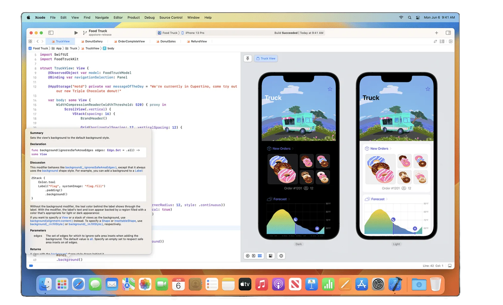Viewport: 503px width, 305px height.
Task: Click favorite star in light preview
Action: [x=428, y=89]
